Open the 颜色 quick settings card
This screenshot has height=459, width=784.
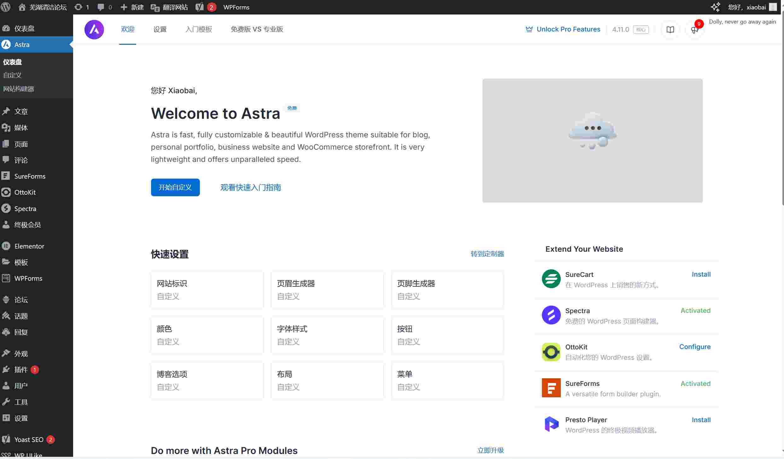[207, 335]
